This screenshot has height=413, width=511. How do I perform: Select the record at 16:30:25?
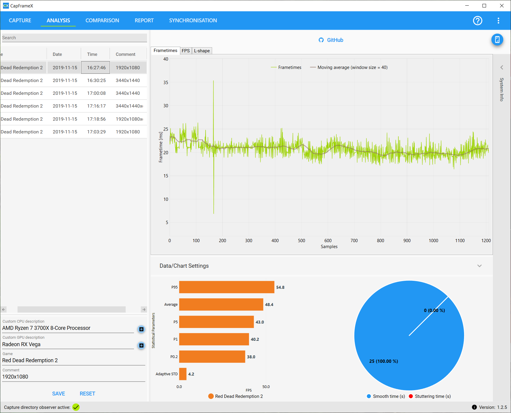(x=74, y=81)
